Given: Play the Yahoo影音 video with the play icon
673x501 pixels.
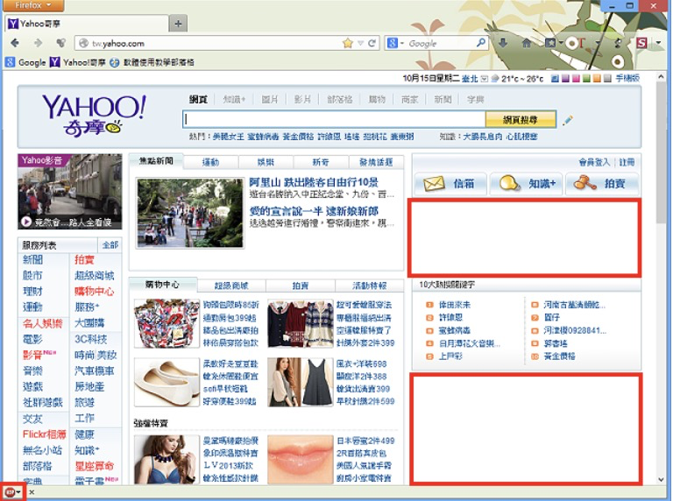Looking at the screenshot, I should click(x=26, y=222).
